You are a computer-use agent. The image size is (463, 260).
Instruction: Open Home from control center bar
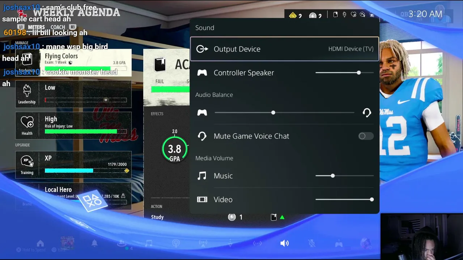tap(40, 243)
